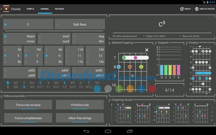Select the C root note option
Viewport: 216px width, 135px height.
point(28,24)
